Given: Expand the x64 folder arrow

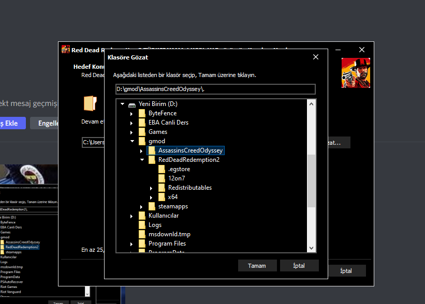Looking at the screenshot, I should (x=151, y=197).
